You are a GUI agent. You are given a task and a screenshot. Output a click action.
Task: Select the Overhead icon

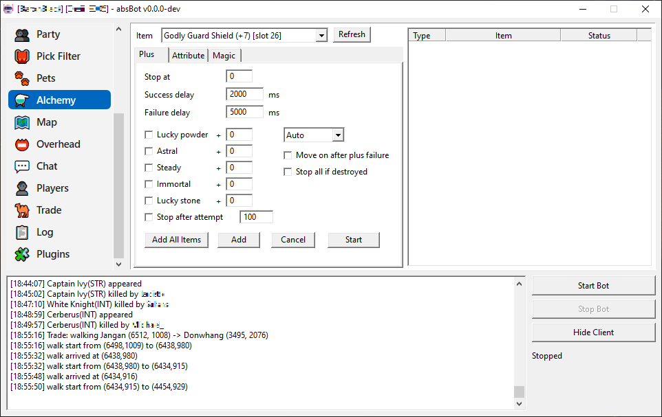[x=22, y=144]
